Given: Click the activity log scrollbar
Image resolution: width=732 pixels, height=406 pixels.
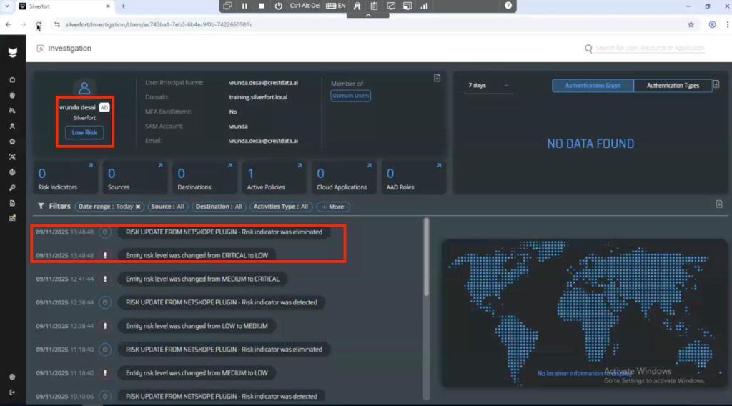Looking at the screenshot, I should 426,257.
